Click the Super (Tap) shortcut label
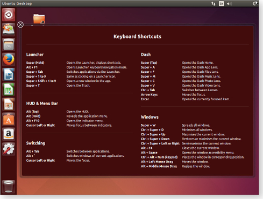The image size is (263, 199). tap(149, 63)
